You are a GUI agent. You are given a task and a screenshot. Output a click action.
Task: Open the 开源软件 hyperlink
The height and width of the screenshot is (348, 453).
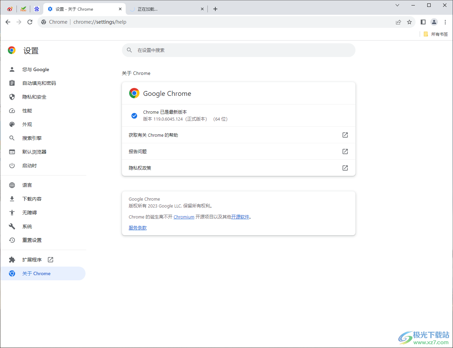(240, 217)
